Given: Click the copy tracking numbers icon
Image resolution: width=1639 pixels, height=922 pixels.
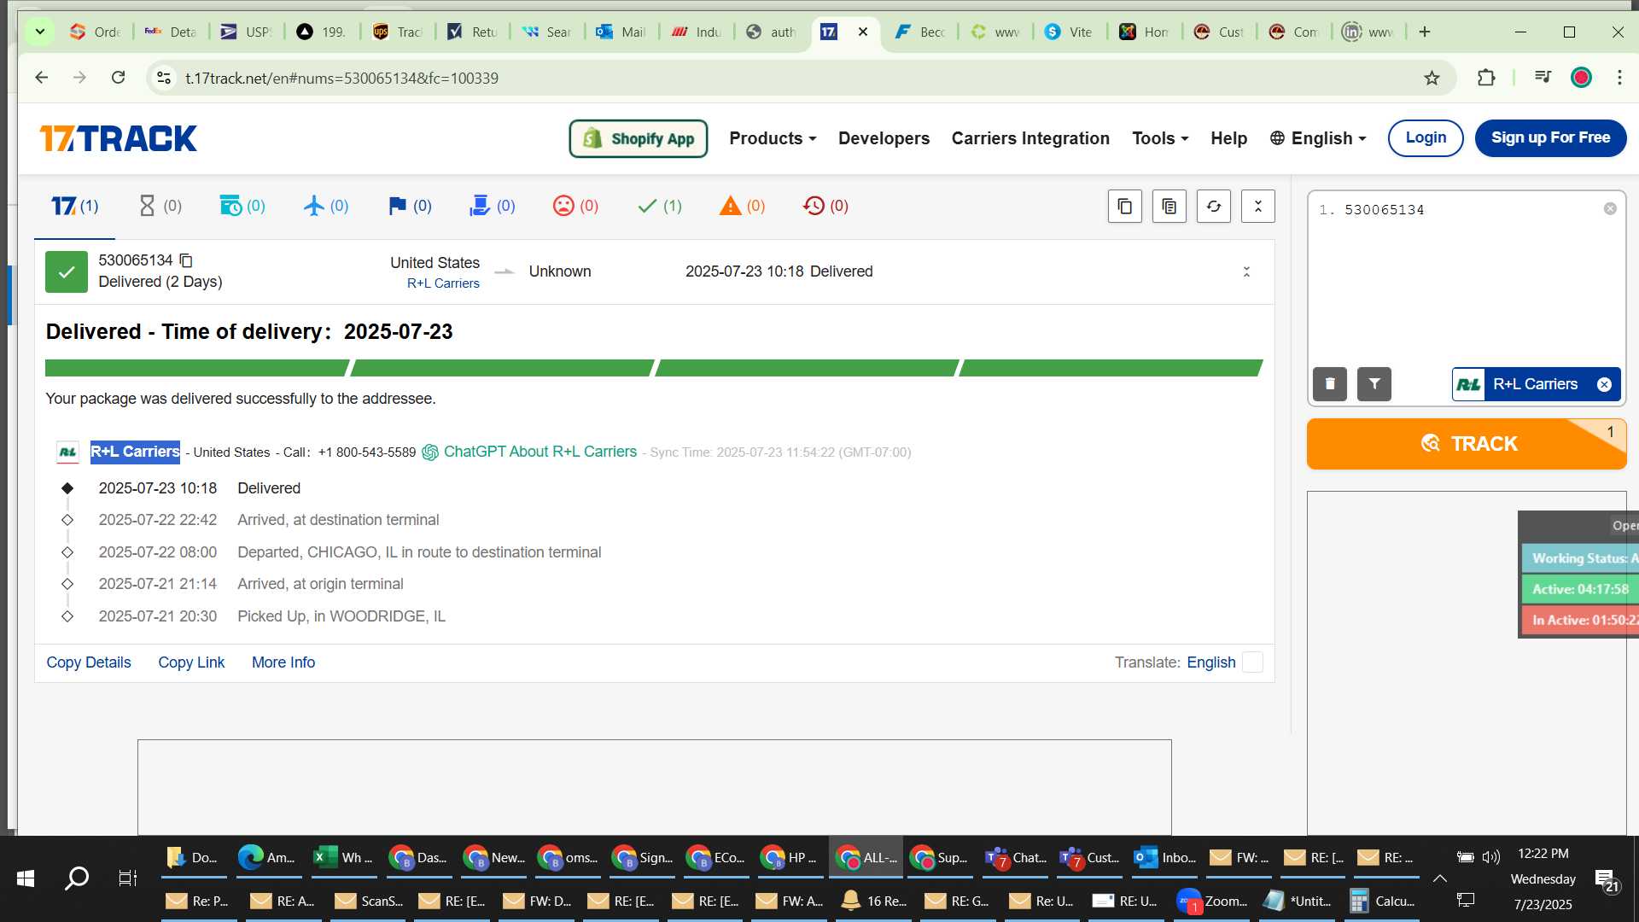Looking at the screenshot, I should tap(1125, 207).
